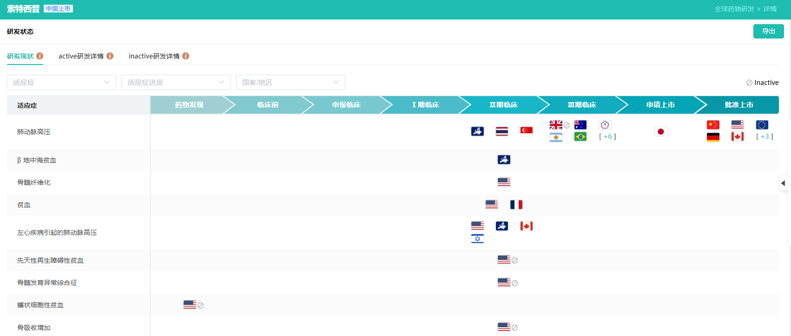Click the 肺动脉高压 indication name
Screen dimensions: 791x336
pos(34,132)
